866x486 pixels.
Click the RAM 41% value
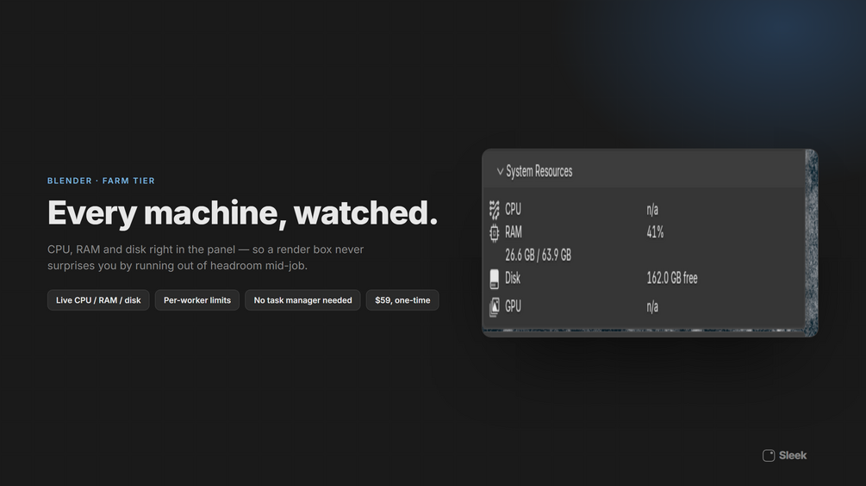(655, 232)
